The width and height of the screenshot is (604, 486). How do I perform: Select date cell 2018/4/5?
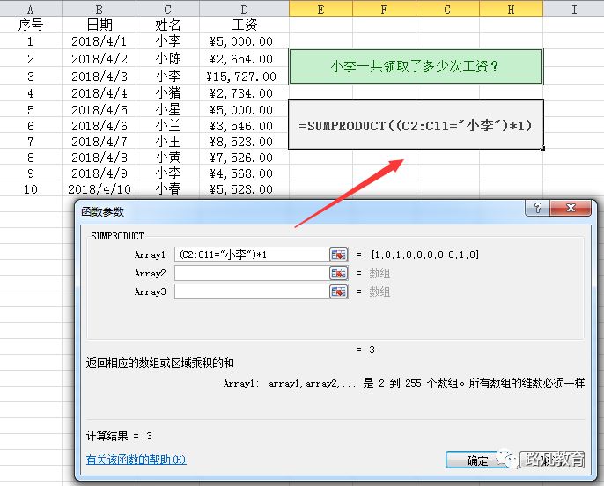99,110
